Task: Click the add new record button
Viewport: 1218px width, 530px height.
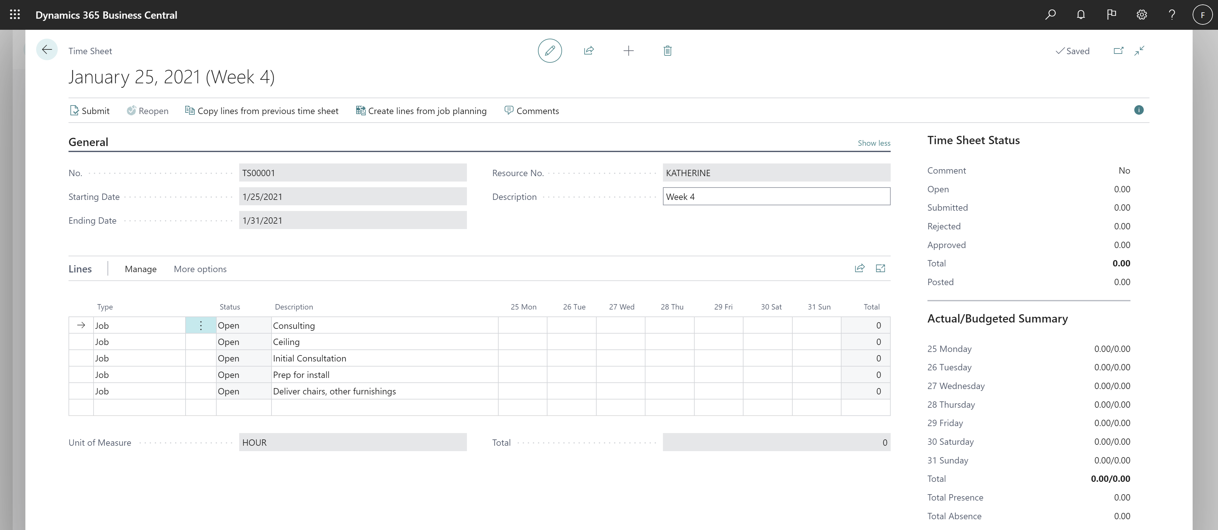Action: point(628,50)
